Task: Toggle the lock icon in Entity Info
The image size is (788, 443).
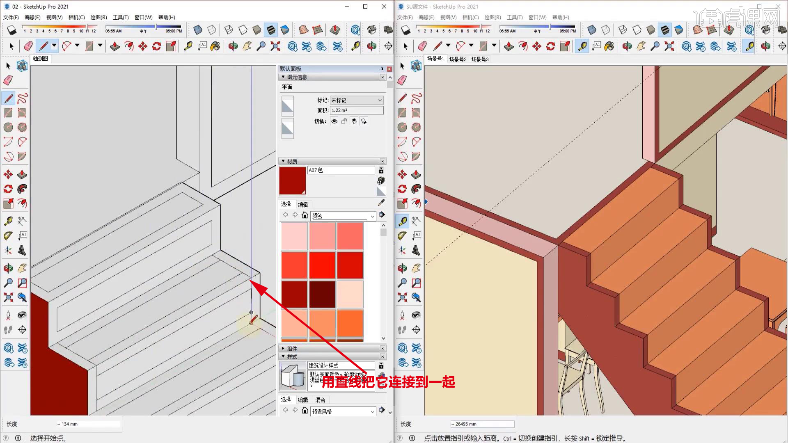Action: click(344, 121)
